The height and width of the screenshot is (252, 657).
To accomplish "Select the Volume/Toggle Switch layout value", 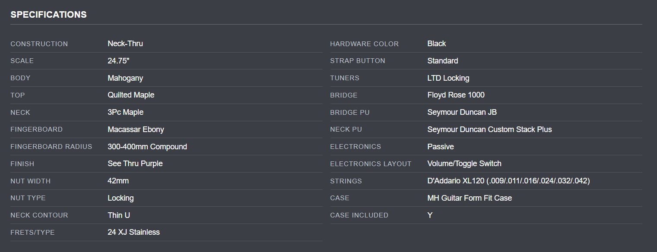I will click(464, 164).
